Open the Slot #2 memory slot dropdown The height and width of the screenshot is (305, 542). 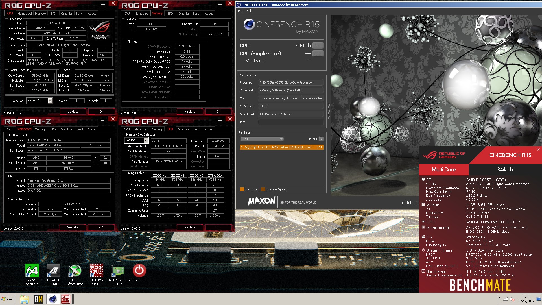point(146,140)
